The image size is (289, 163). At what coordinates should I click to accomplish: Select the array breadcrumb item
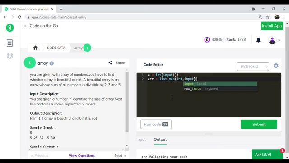(x=78, y=48)
